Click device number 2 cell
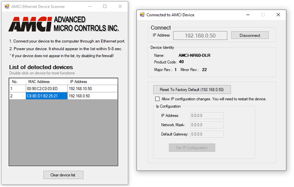The height and width of the screenshot is (187, 294). click(x=17, y=96)
